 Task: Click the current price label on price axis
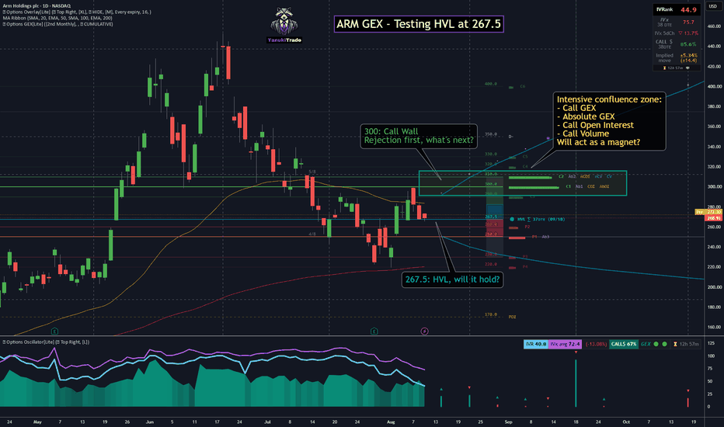(714, 218)
